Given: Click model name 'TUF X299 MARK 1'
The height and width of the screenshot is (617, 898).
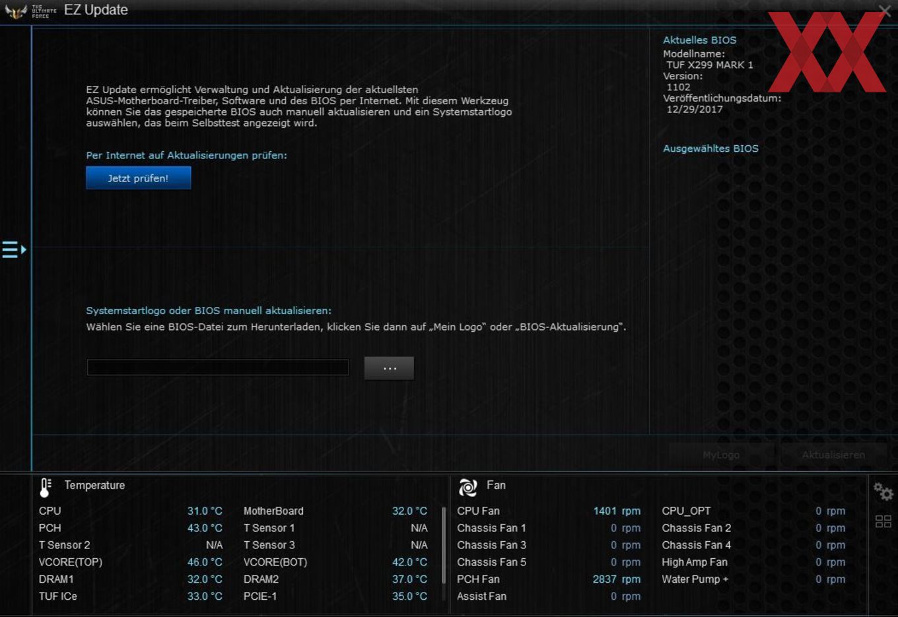Looking at the screenshot, I should coord(710,65).
